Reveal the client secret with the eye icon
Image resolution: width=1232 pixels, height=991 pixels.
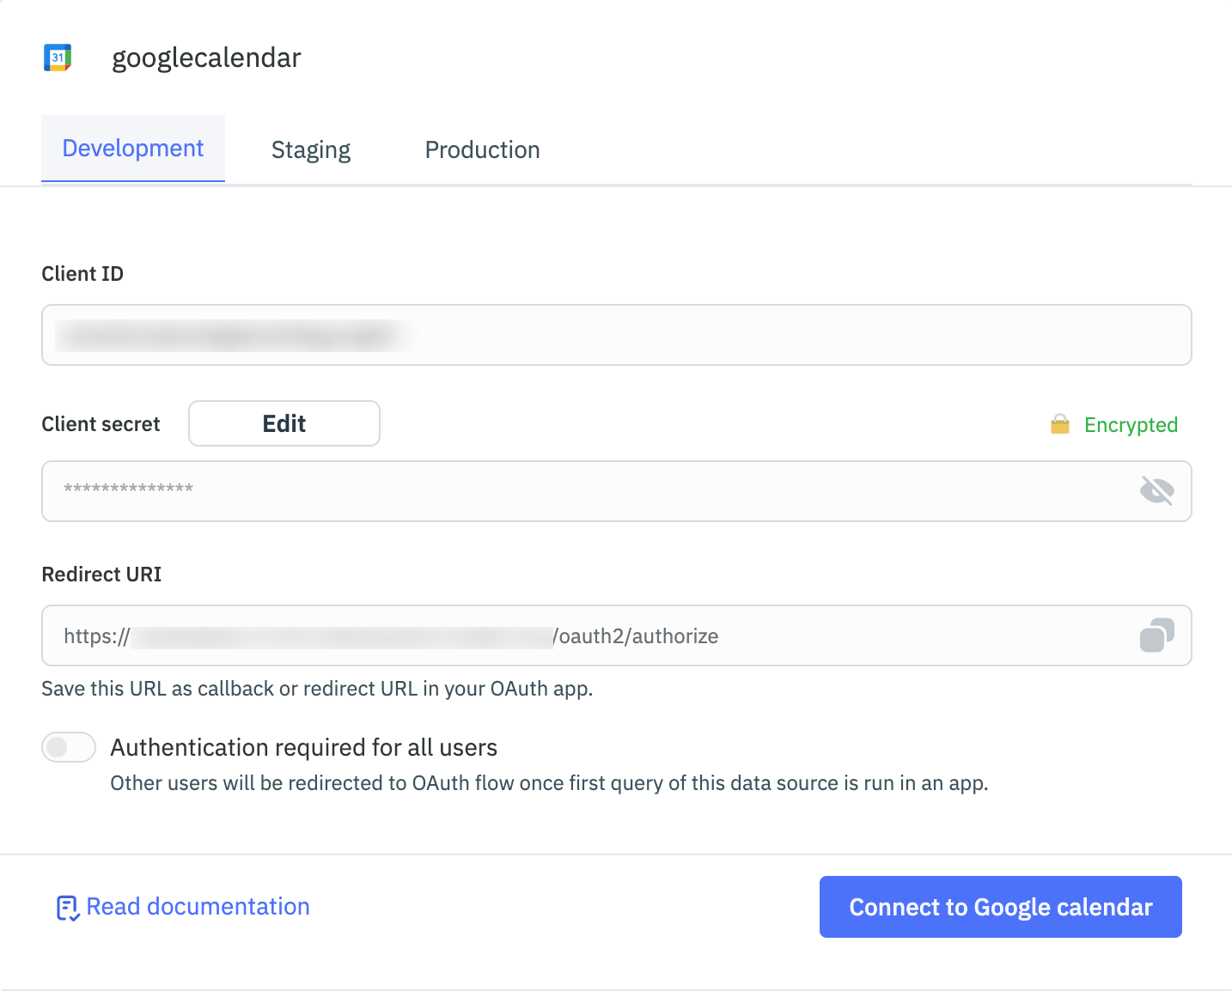[x=1156, y=491]
